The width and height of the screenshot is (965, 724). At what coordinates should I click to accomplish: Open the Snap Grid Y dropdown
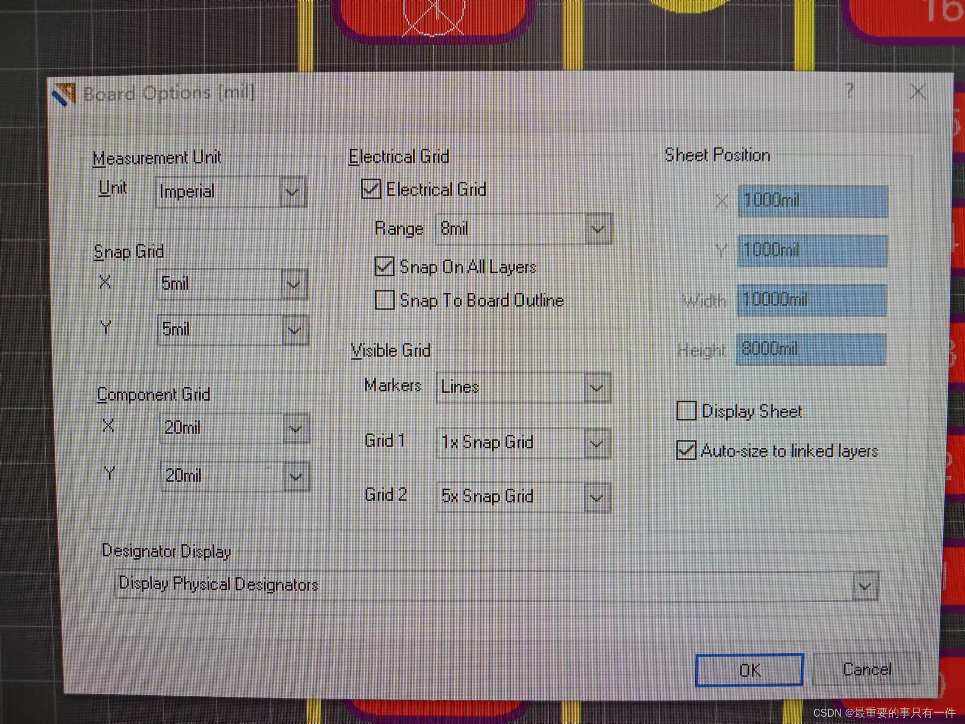click(294, 329)
